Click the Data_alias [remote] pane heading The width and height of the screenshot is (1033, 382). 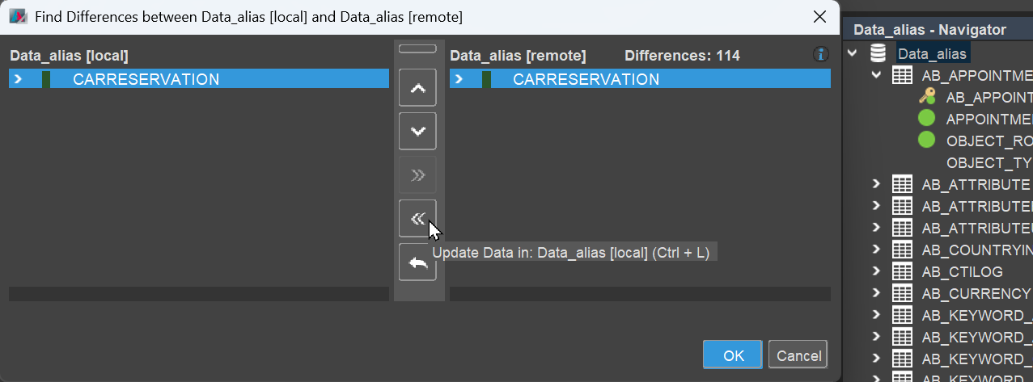[518, 56]
